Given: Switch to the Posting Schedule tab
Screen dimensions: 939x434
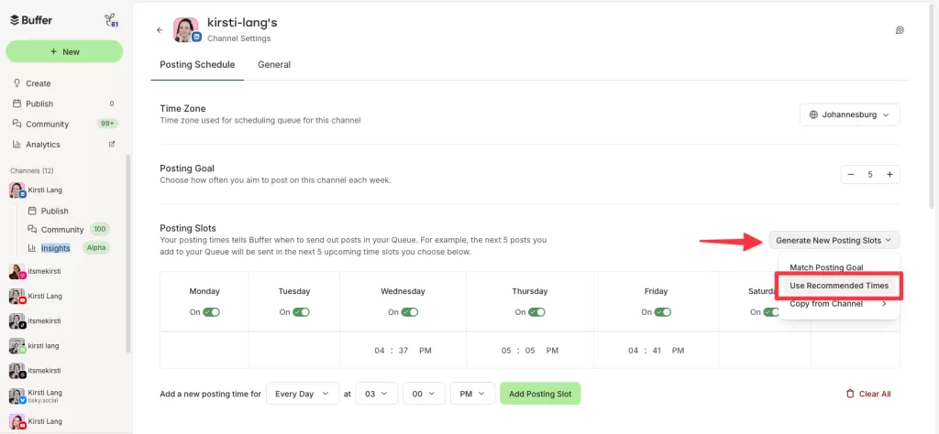Looking at the screenshot, I should click(197, 65).
